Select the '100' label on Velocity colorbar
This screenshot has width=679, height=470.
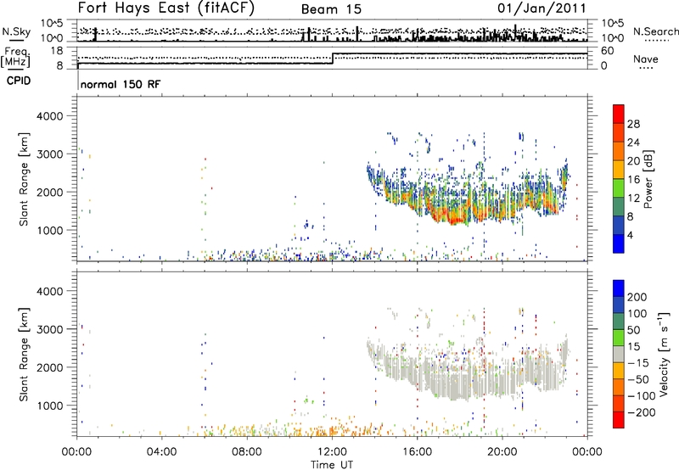637,314
